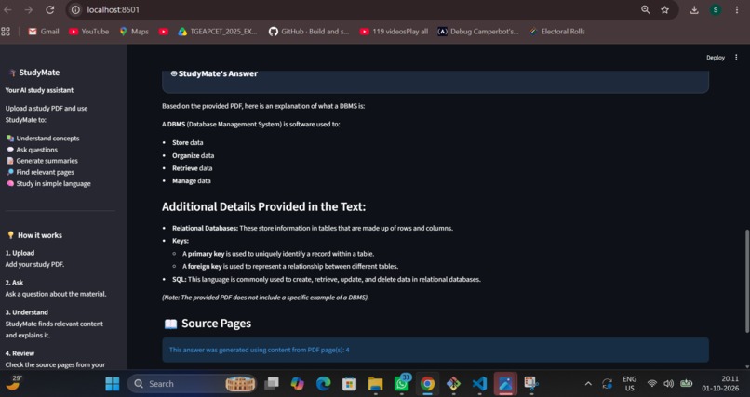Open the Streamlit menu beside Deploy

click(x=736, y=58)
